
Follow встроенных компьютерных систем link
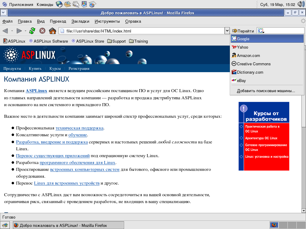click(x=85, y=169)
